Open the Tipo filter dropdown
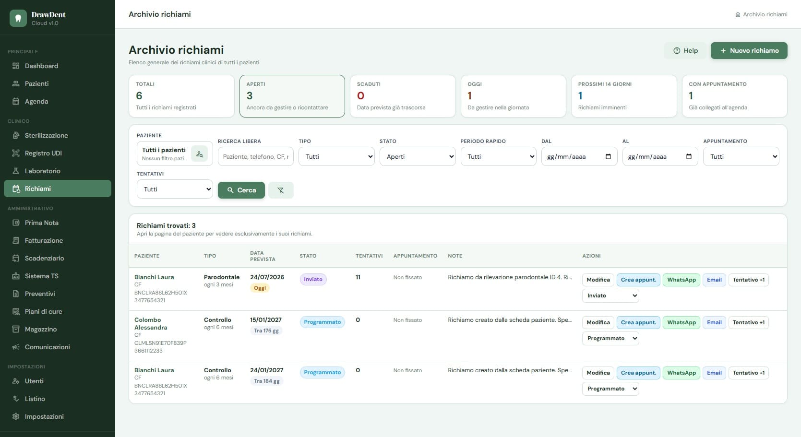Image resolution: width=801 pixels, height=437 pixels. pos(336,156)
